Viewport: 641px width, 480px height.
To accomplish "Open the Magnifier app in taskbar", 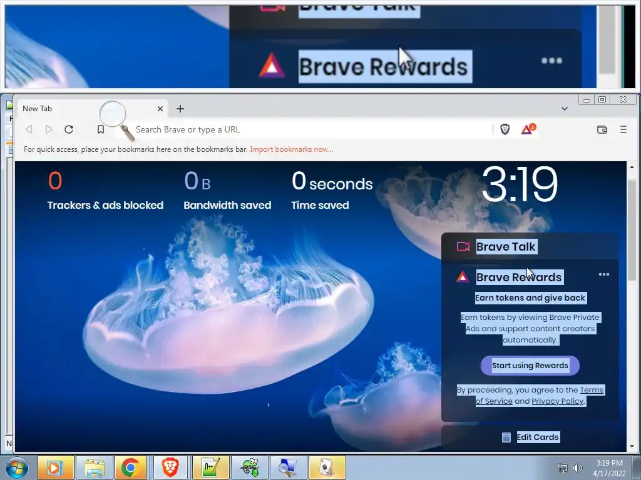I will click(288, 467).
